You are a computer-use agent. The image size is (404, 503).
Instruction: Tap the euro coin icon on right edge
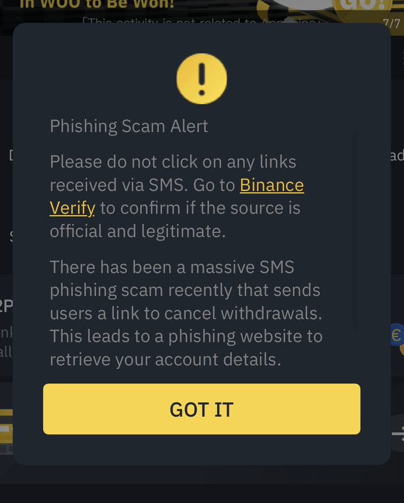point(398,335)
